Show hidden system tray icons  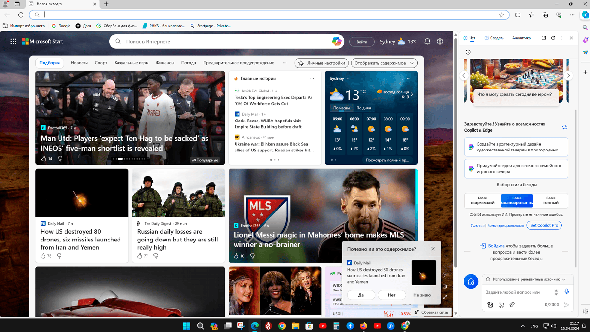click(522, 326)
